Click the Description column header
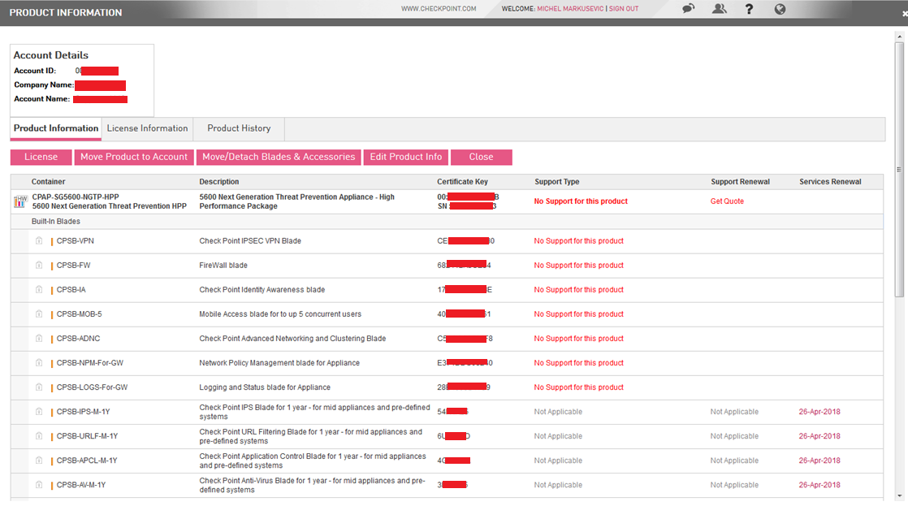The height and width of the screenshot is (506, 908). coord(219,182)
